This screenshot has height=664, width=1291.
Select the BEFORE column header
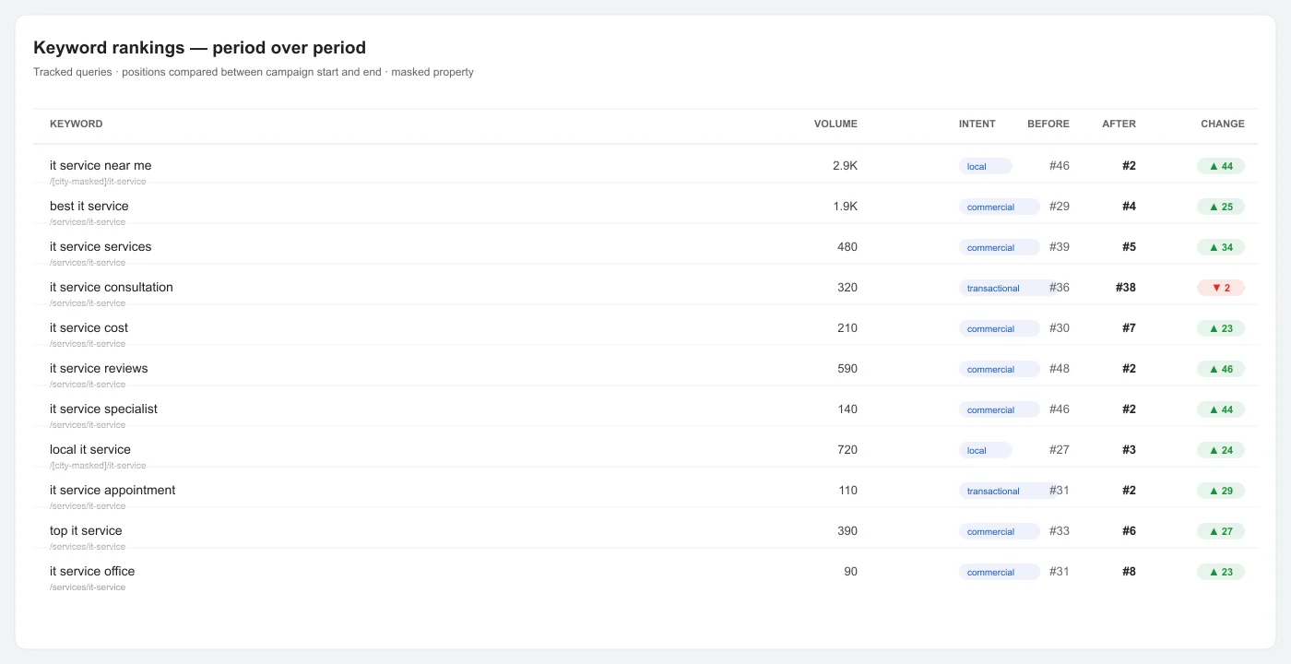(1048, 124)
